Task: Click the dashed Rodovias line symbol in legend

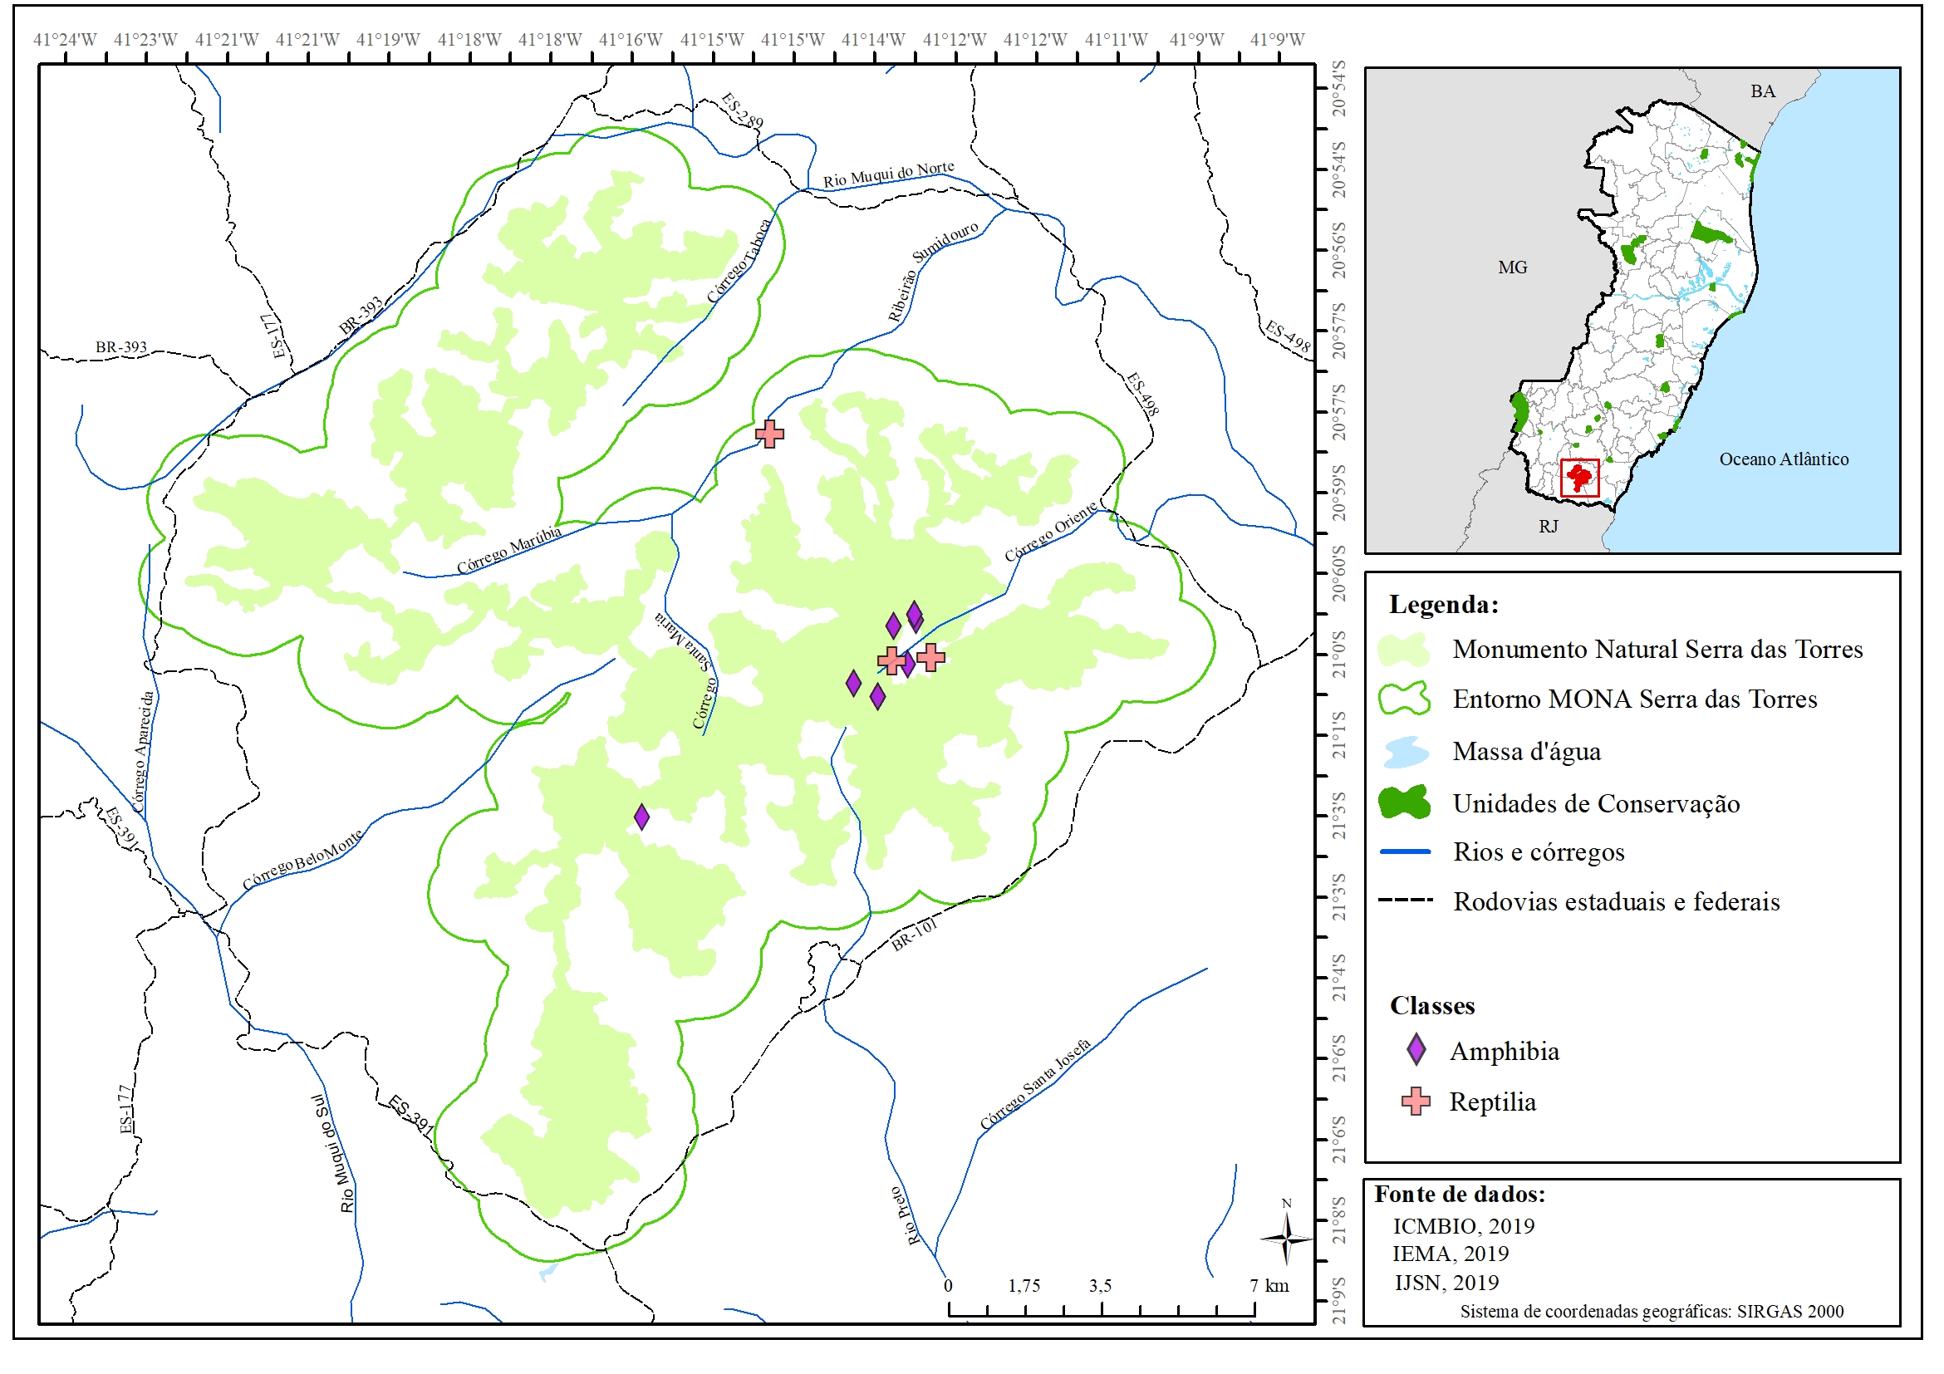Action: pyautogui.click(x=1406, y=900)
